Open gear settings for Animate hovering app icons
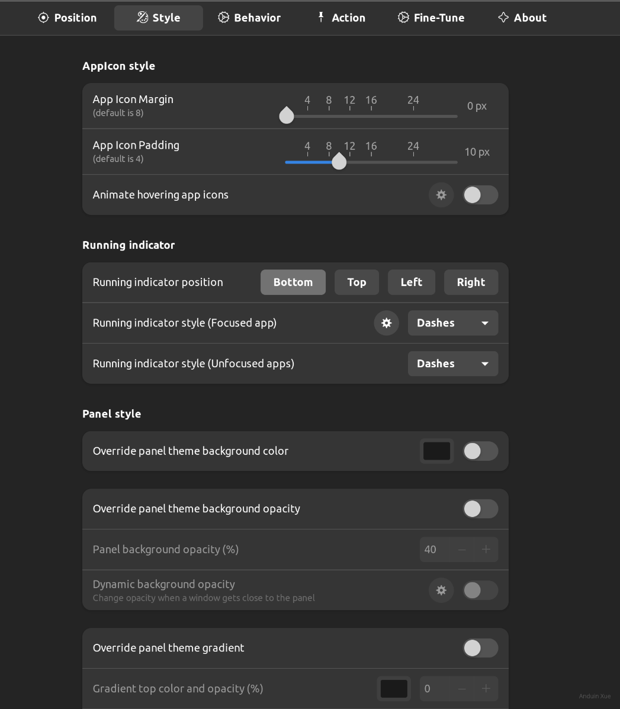The width and height of the screenshot is (620, 709). [441, 195]
